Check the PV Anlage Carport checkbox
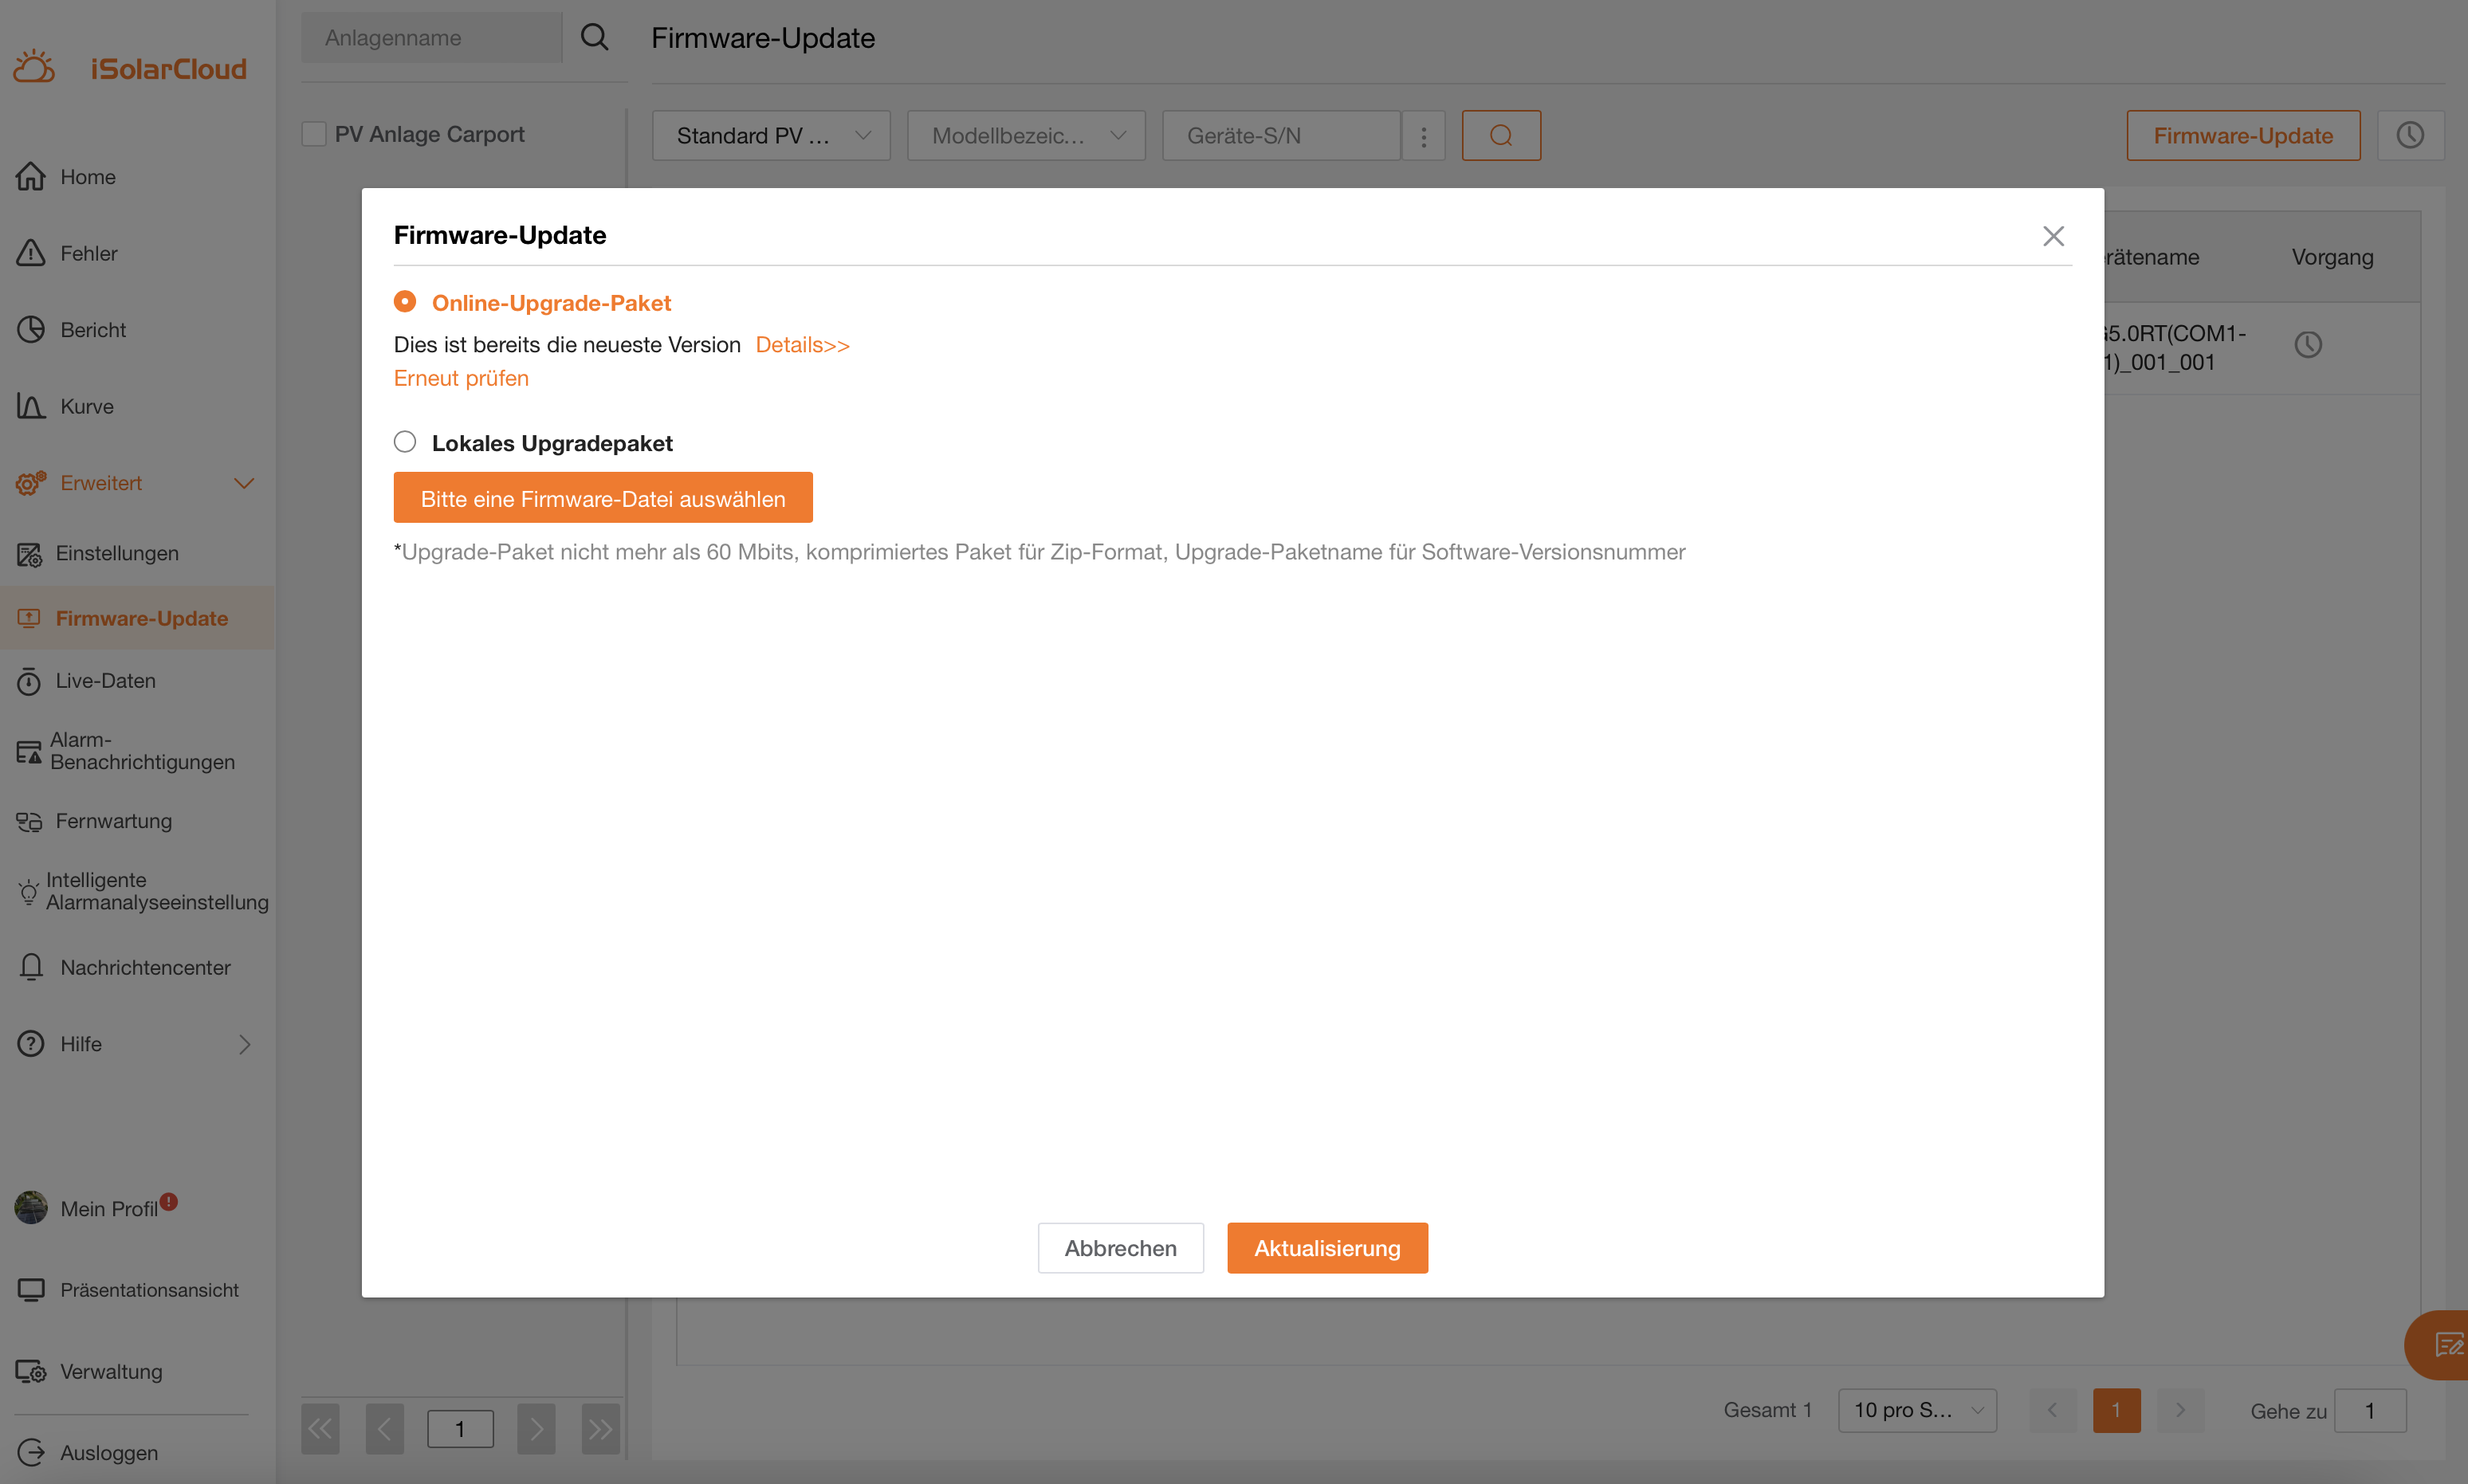2468x1484 pixels. click(314, 134)
